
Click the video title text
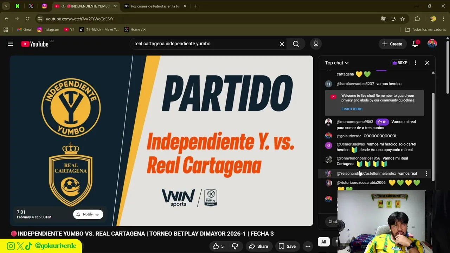(146, 234)
